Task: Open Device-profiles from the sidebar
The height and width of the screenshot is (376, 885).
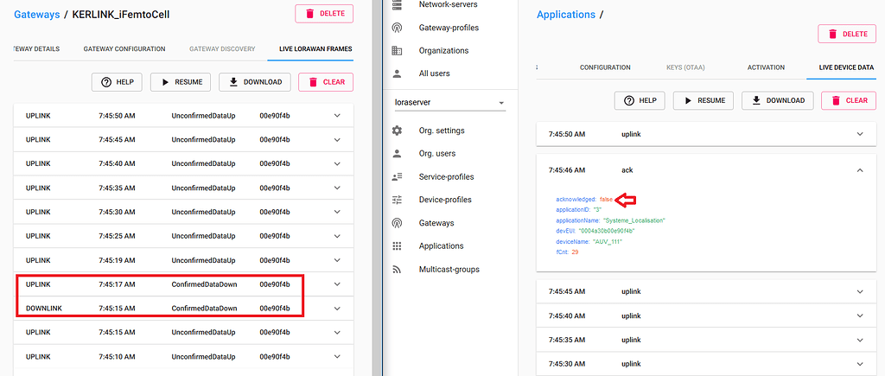Action: tap(445, 200)
